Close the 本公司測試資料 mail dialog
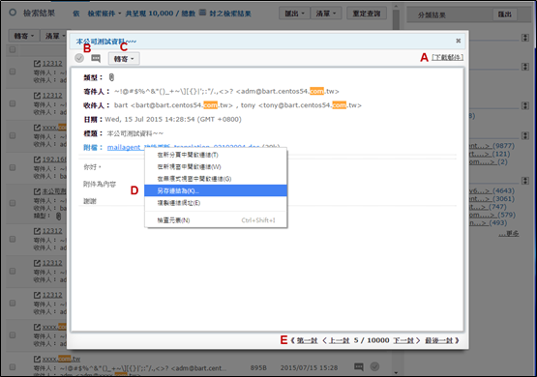This screenshot has height=377, width=537. click(x=459, y=41)
